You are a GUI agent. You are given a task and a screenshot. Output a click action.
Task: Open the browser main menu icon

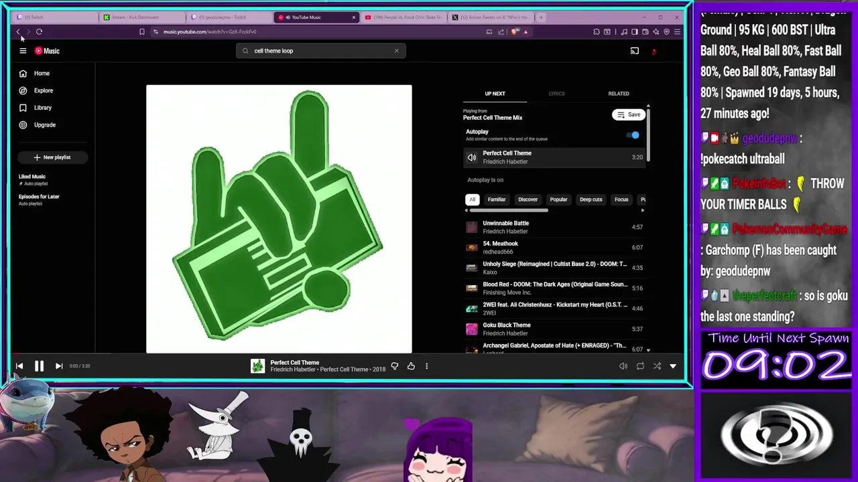point(677,31)
